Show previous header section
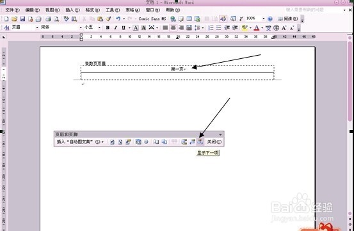This screenshot has height=231, width=354. coord(192,142)
